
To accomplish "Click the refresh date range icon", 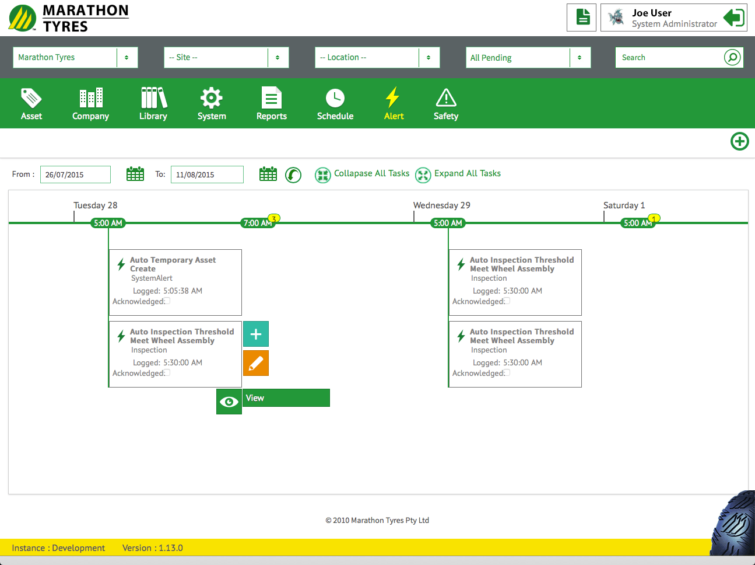I will (x=293, y=175).
